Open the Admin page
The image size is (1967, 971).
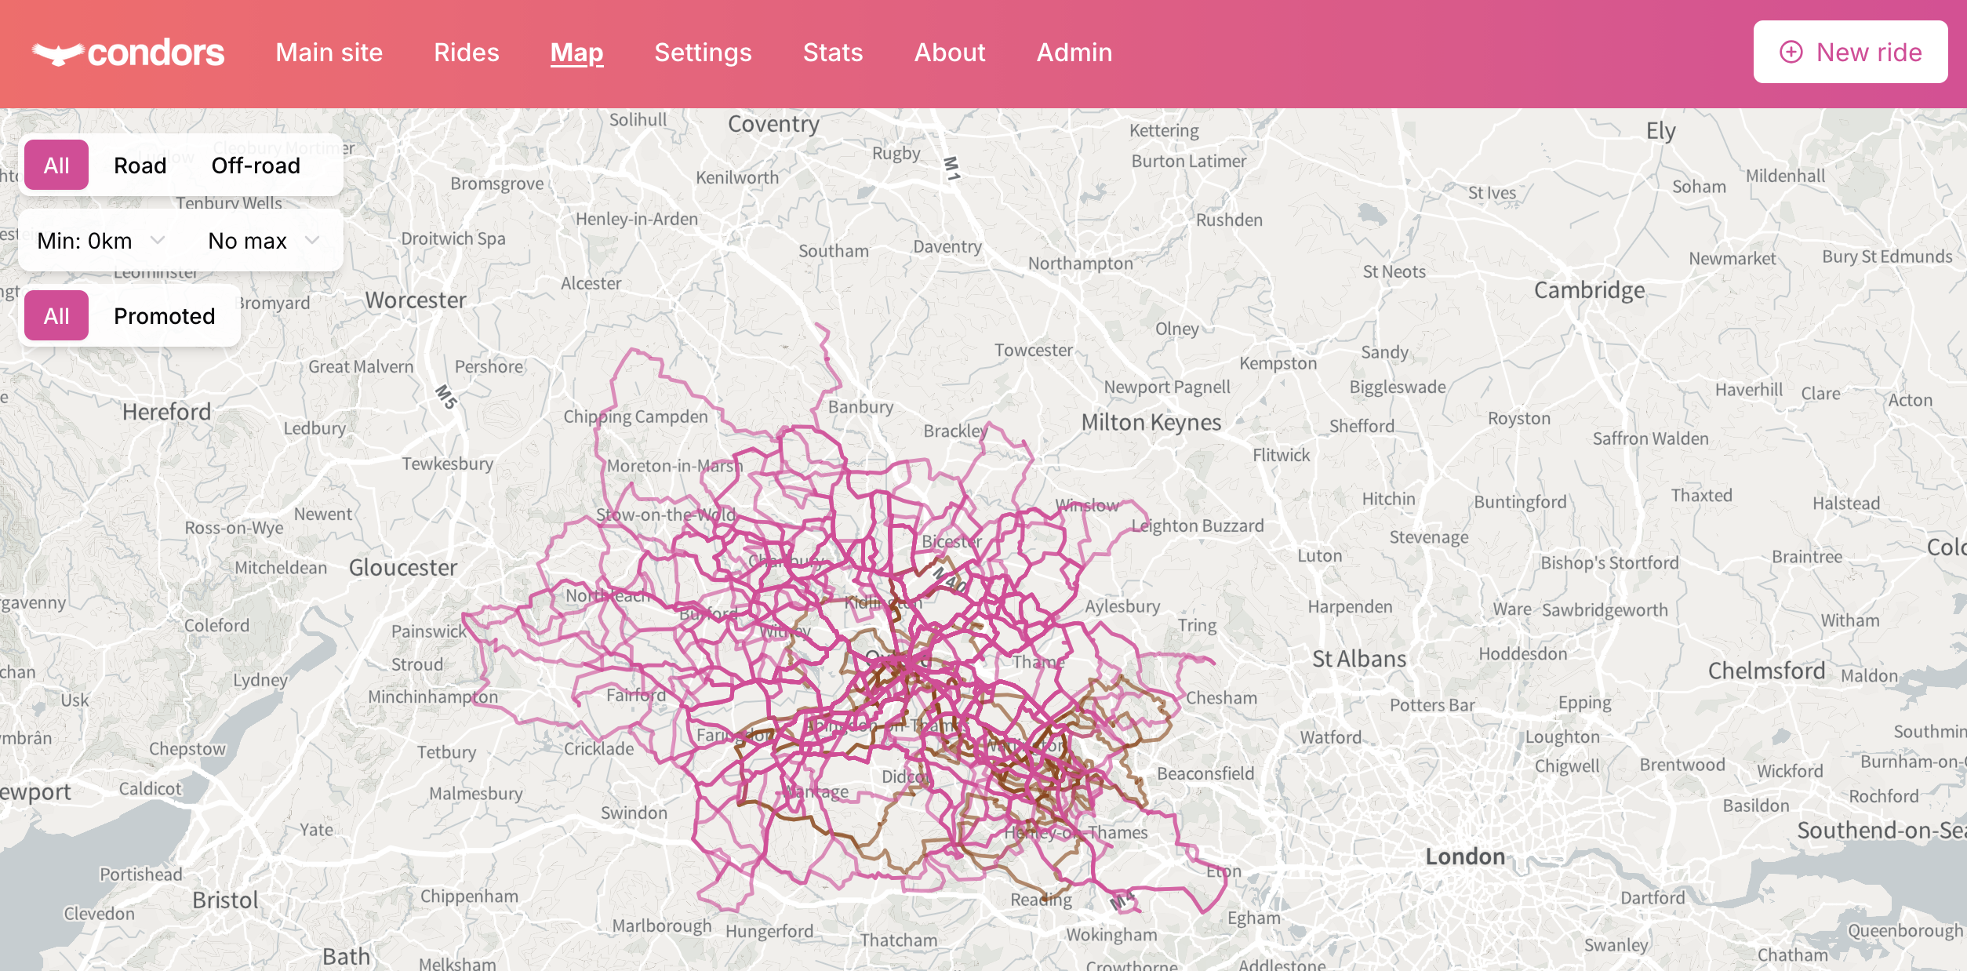click(x=1074, y=53)
